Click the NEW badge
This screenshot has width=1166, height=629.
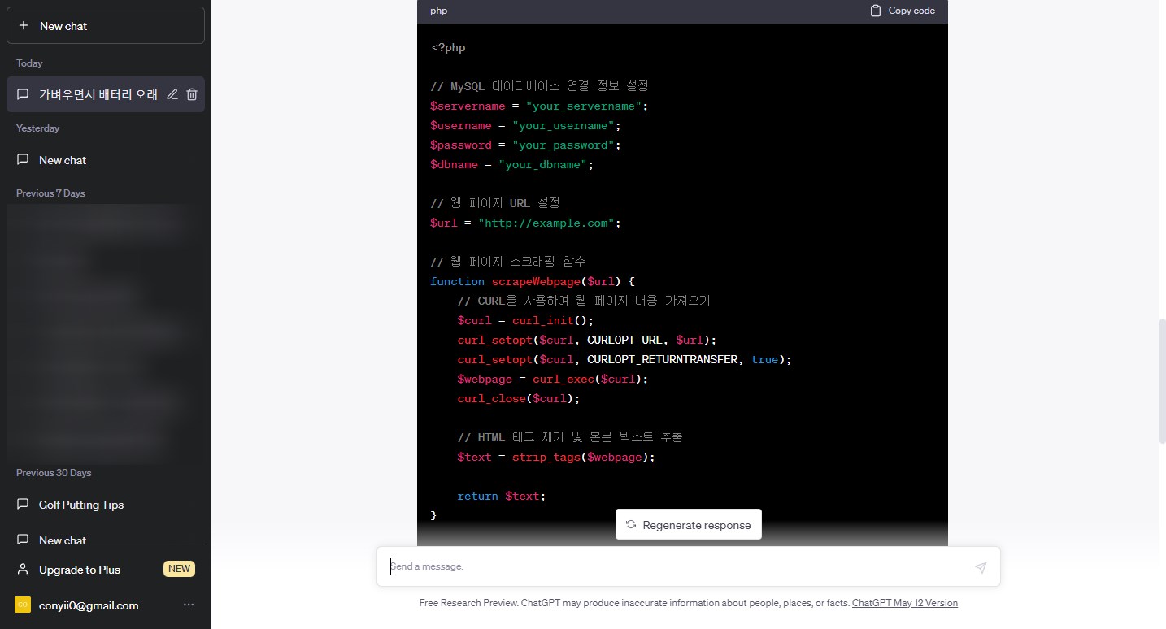click(x=179, y=569)
